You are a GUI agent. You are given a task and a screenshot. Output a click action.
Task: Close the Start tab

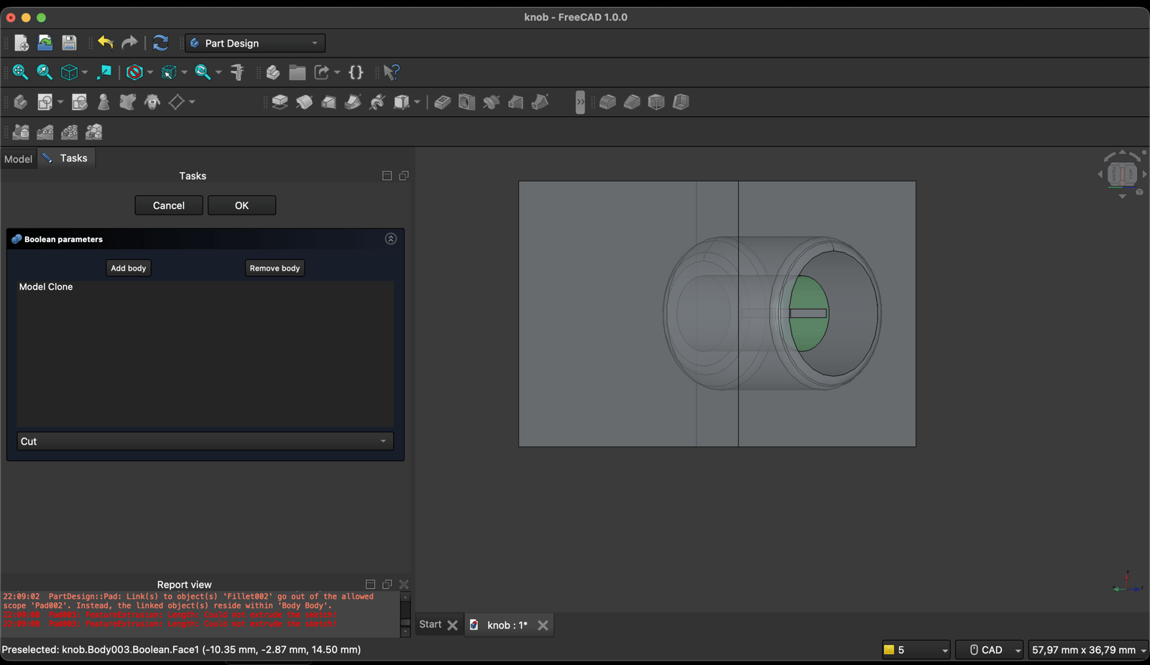point(453,625)
